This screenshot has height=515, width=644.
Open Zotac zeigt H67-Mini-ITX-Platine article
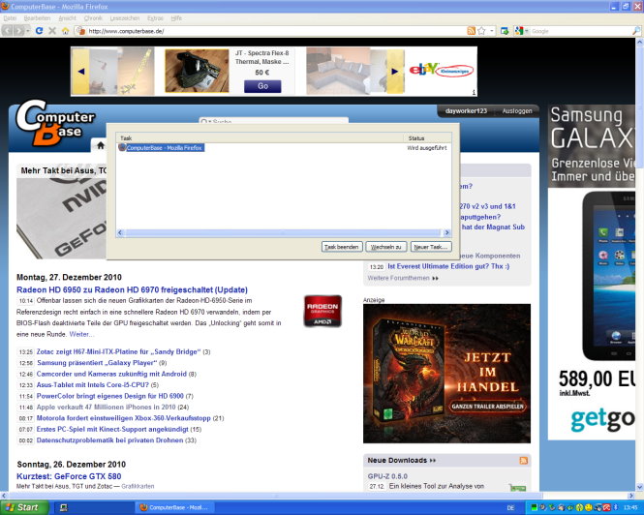pyautogui.click(x=118, y=352)
